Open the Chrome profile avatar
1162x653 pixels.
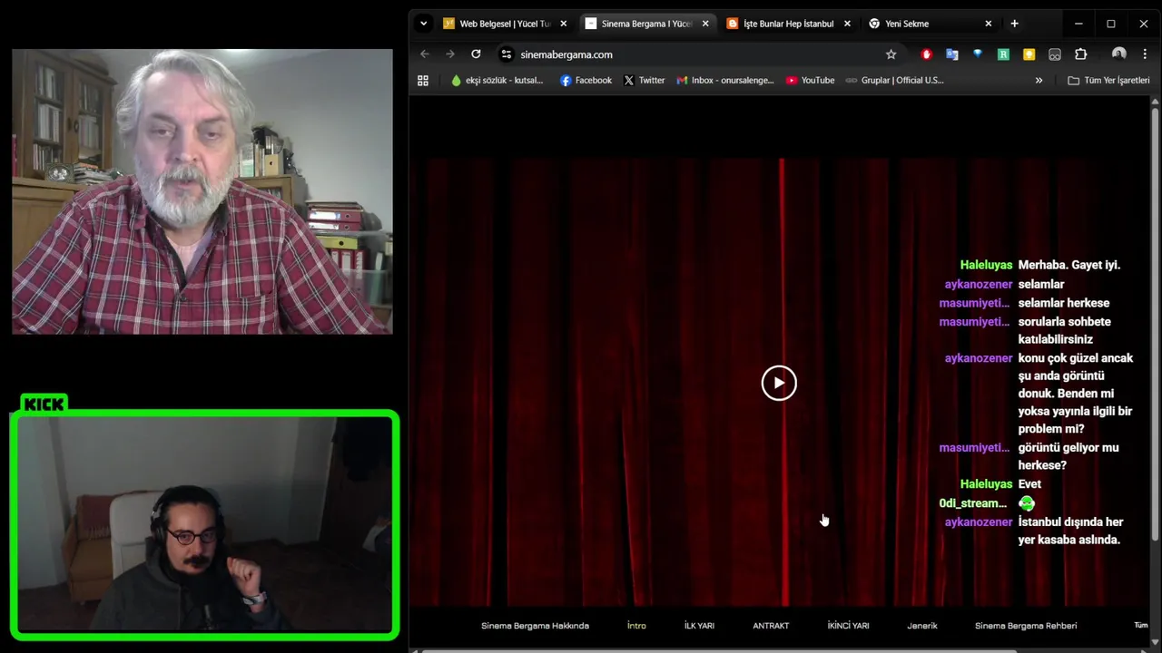click(x=1118, y=54)
